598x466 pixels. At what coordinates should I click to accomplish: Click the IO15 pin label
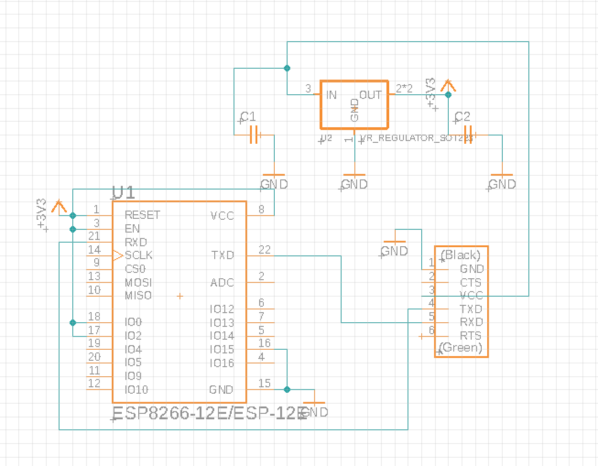tap(222, 350)
